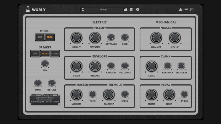
Task: Click the envelope RANDOM knob
Action: pyautogui.click(x=111, y=66)
